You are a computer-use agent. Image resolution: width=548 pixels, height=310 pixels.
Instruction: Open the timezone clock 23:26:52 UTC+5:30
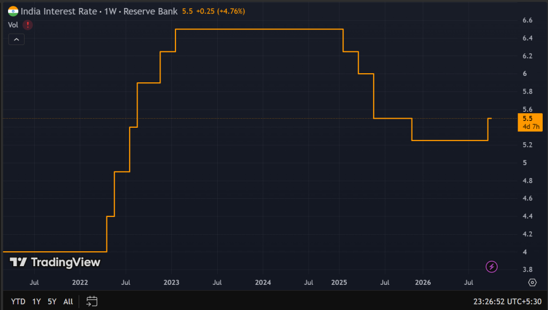(x=507, y=301)
